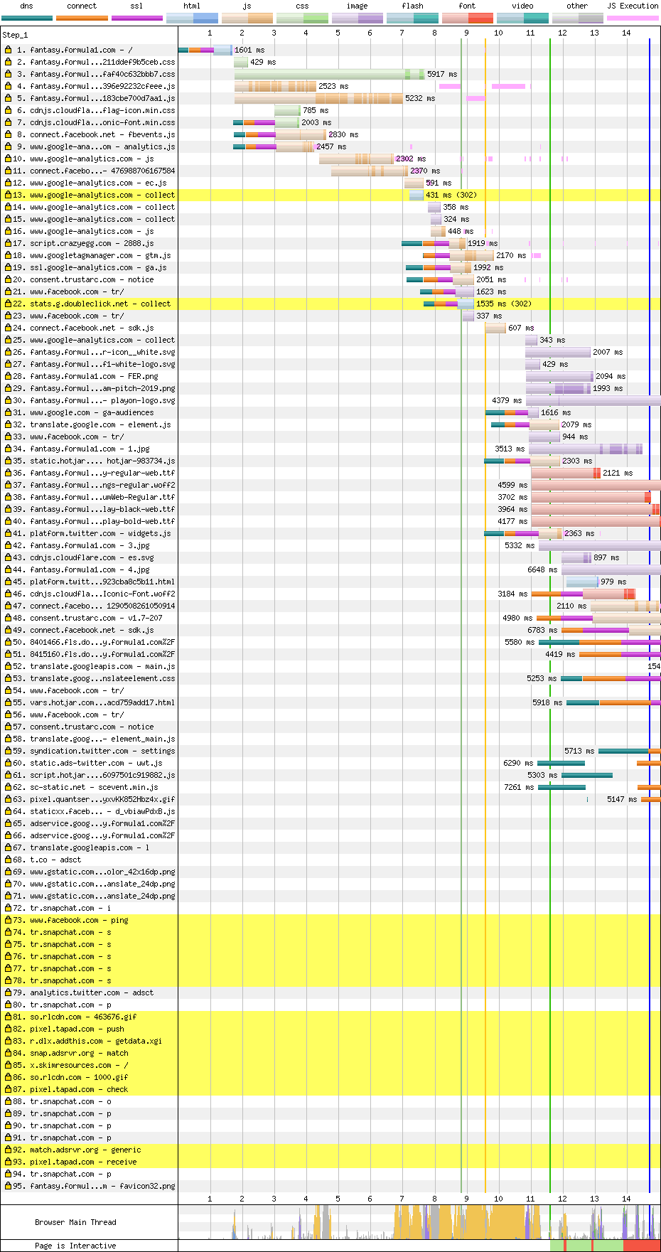
Task: Click the row 36 font request bar, 2121 ms
Action: click(566, 473)
